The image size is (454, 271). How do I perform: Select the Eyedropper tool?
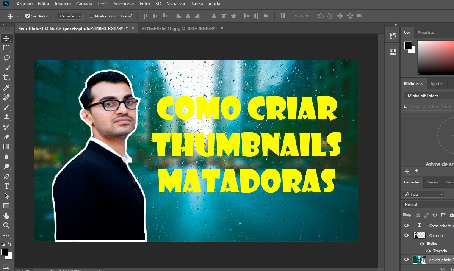pyautogui.click(x=6, y=88)
